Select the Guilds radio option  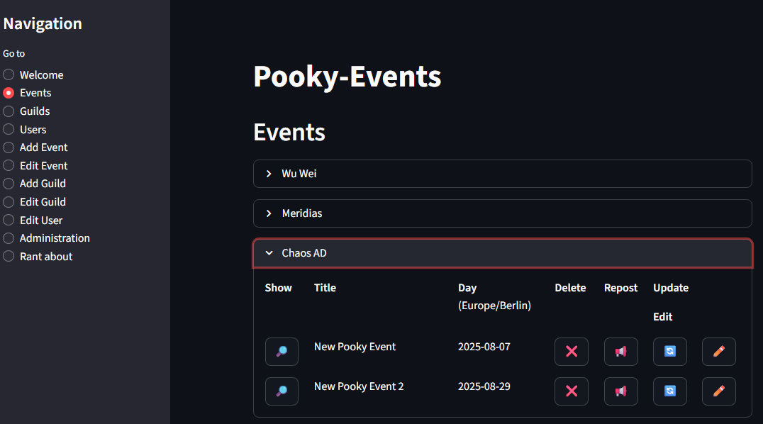(x=9, y=111)
